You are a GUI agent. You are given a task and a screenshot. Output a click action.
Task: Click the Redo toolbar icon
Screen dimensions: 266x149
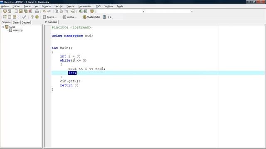(x=49, y=11)
